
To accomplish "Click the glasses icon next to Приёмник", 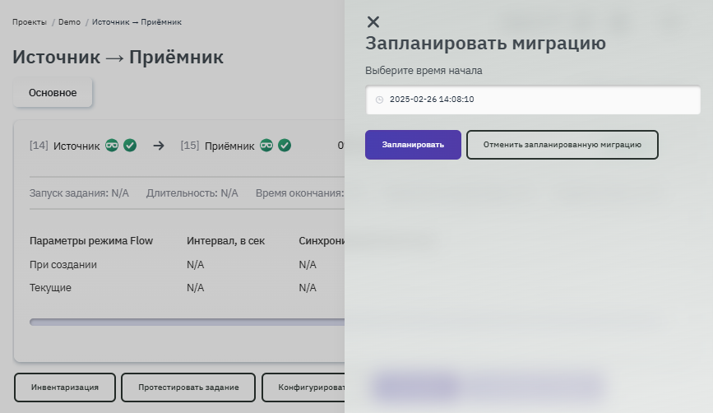I will [266, 146].
